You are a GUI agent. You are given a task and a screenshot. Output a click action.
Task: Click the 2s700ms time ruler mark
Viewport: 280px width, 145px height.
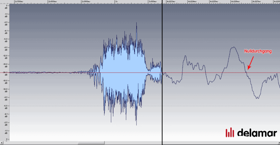click(x=19, y=2)
